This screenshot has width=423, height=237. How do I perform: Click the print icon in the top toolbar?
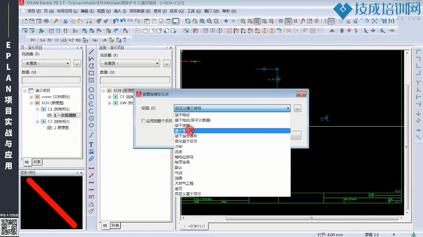46,21
